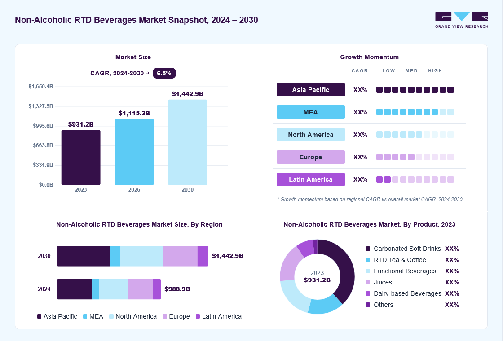Select the Europe region label

click(310, 157)
